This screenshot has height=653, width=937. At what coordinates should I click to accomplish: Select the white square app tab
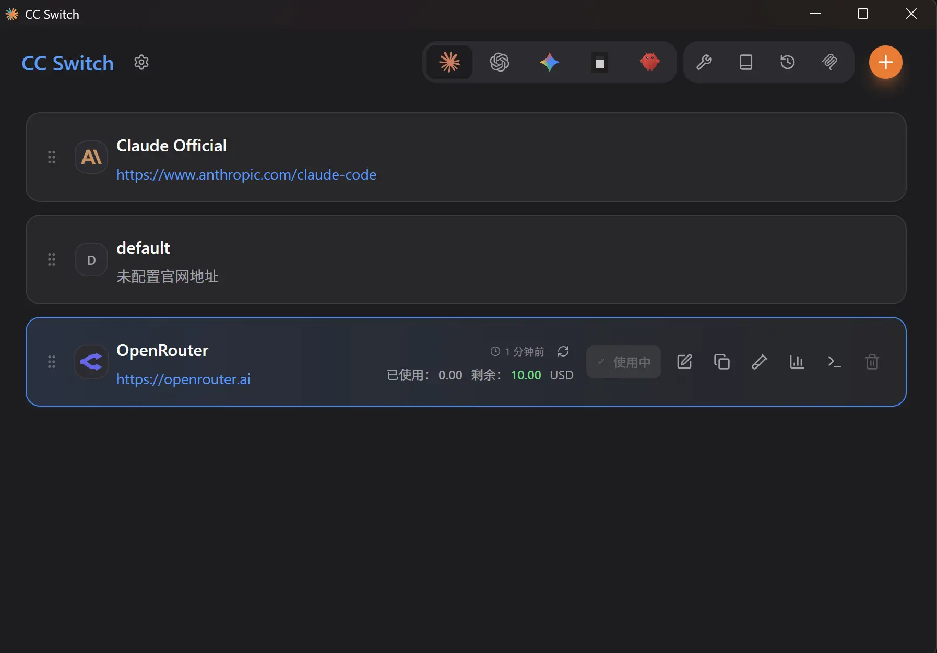coord(600,63)
